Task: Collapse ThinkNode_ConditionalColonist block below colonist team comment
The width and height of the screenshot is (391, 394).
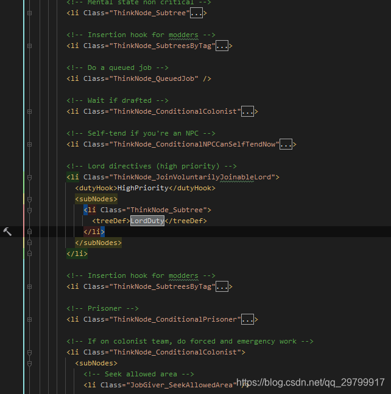Action: pos(29,353)
